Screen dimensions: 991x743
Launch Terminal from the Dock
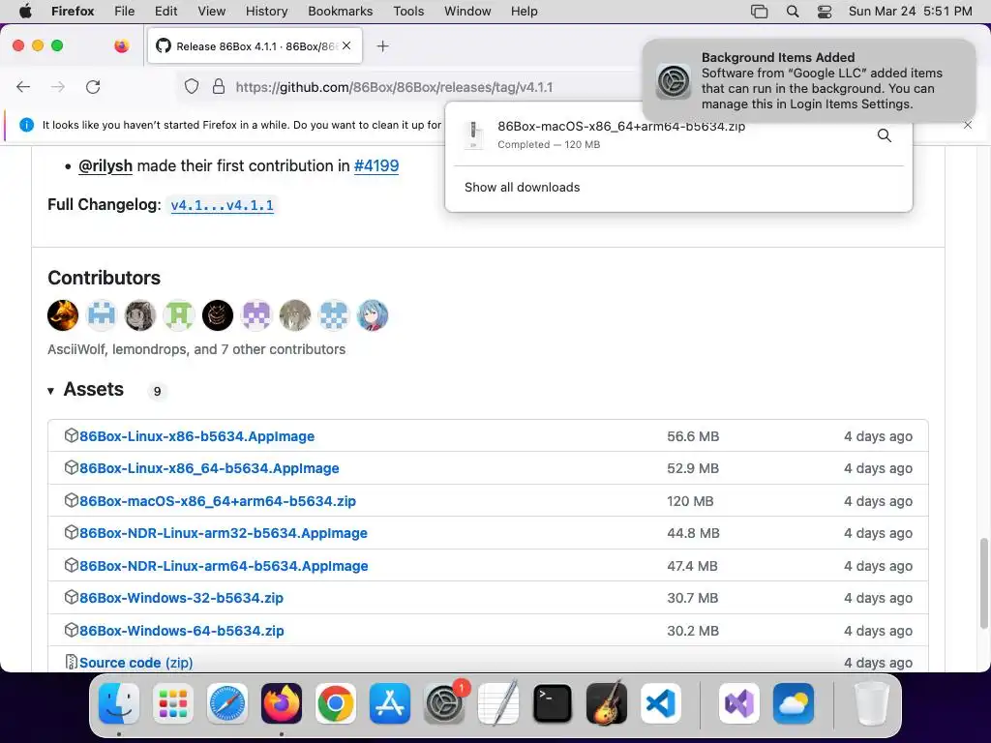553,703
